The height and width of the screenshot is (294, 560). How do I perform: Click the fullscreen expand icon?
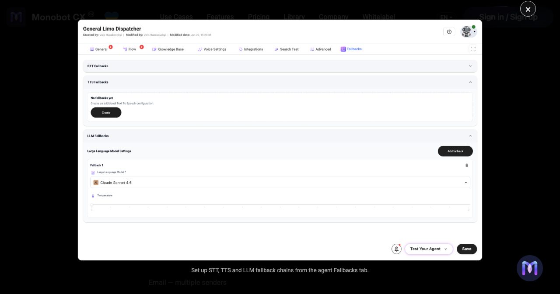pyautogui.click(x=472, y=49)
